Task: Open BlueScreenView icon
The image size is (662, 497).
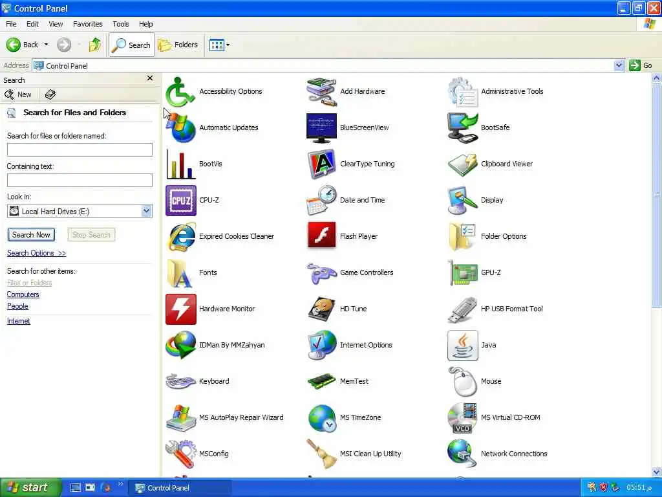Action: (x=321, y=127)
